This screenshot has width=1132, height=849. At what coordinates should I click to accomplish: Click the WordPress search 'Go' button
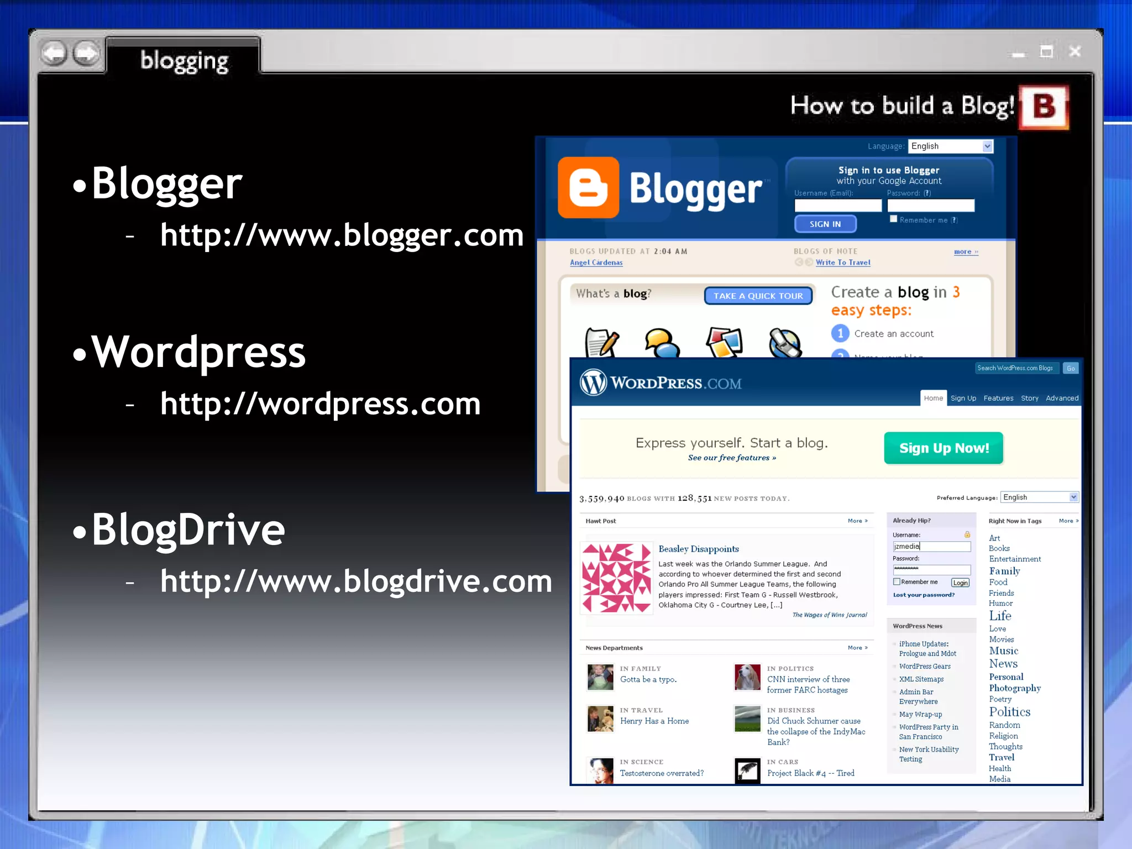coord(1071,368)
